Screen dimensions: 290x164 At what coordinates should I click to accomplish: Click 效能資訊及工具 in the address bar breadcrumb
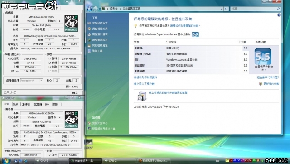(131, 9)
